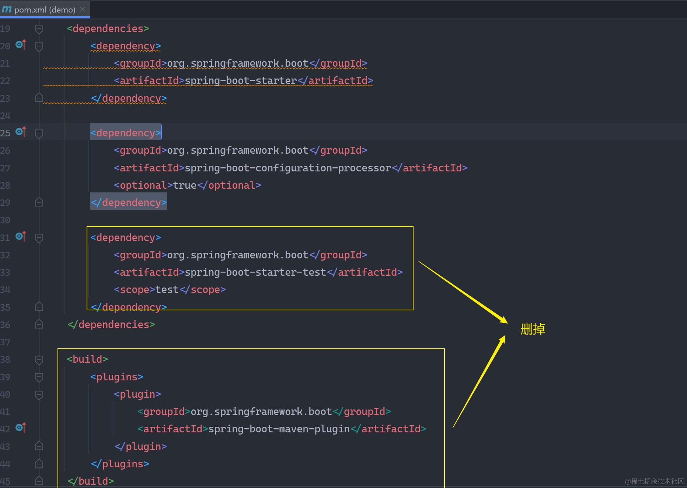The image size is (687, 488).
Task: Click the fold end marker on line 29
Action: point(39,203)
